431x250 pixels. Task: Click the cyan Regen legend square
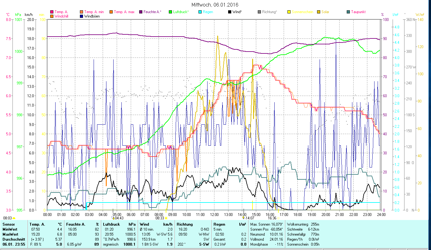(200, 12)
